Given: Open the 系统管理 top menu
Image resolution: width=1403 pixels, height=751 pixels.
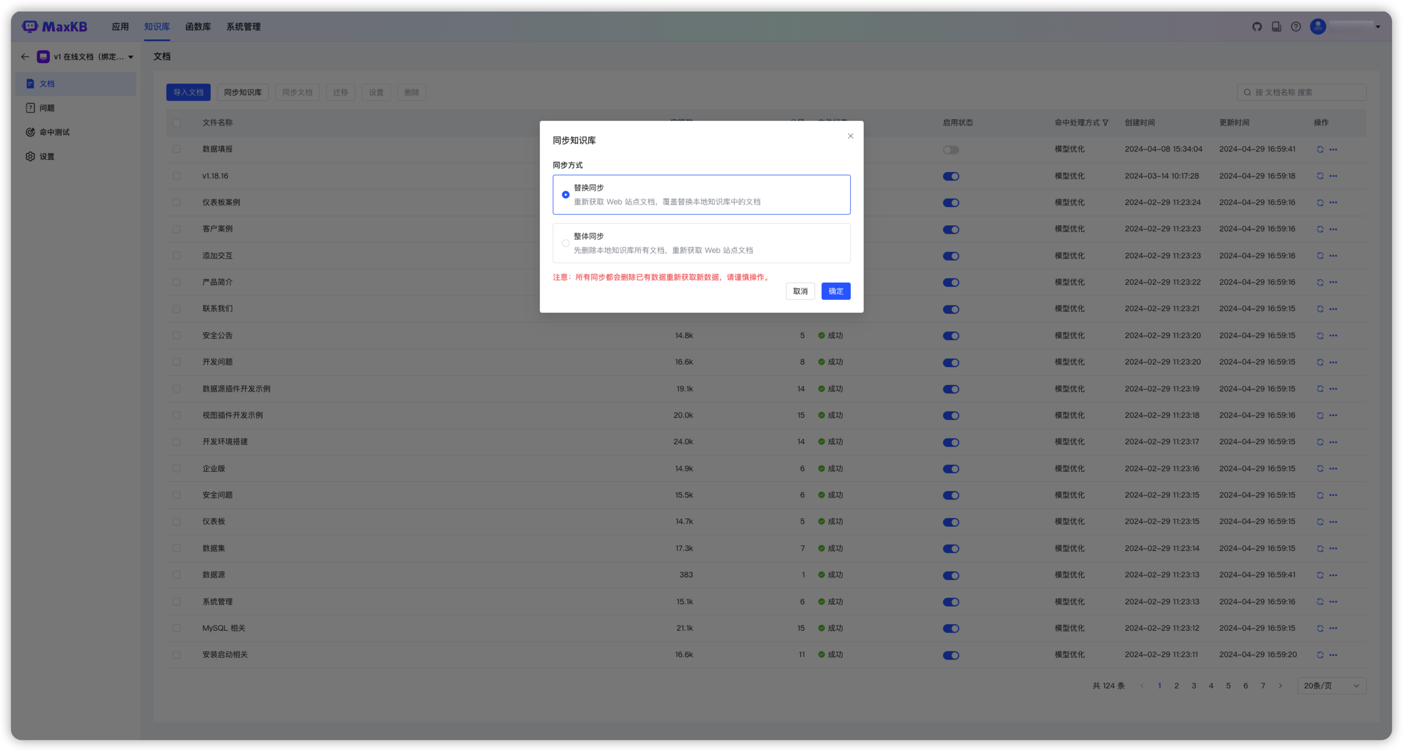Looking at the screenshot, I should [x=243, y=26].
